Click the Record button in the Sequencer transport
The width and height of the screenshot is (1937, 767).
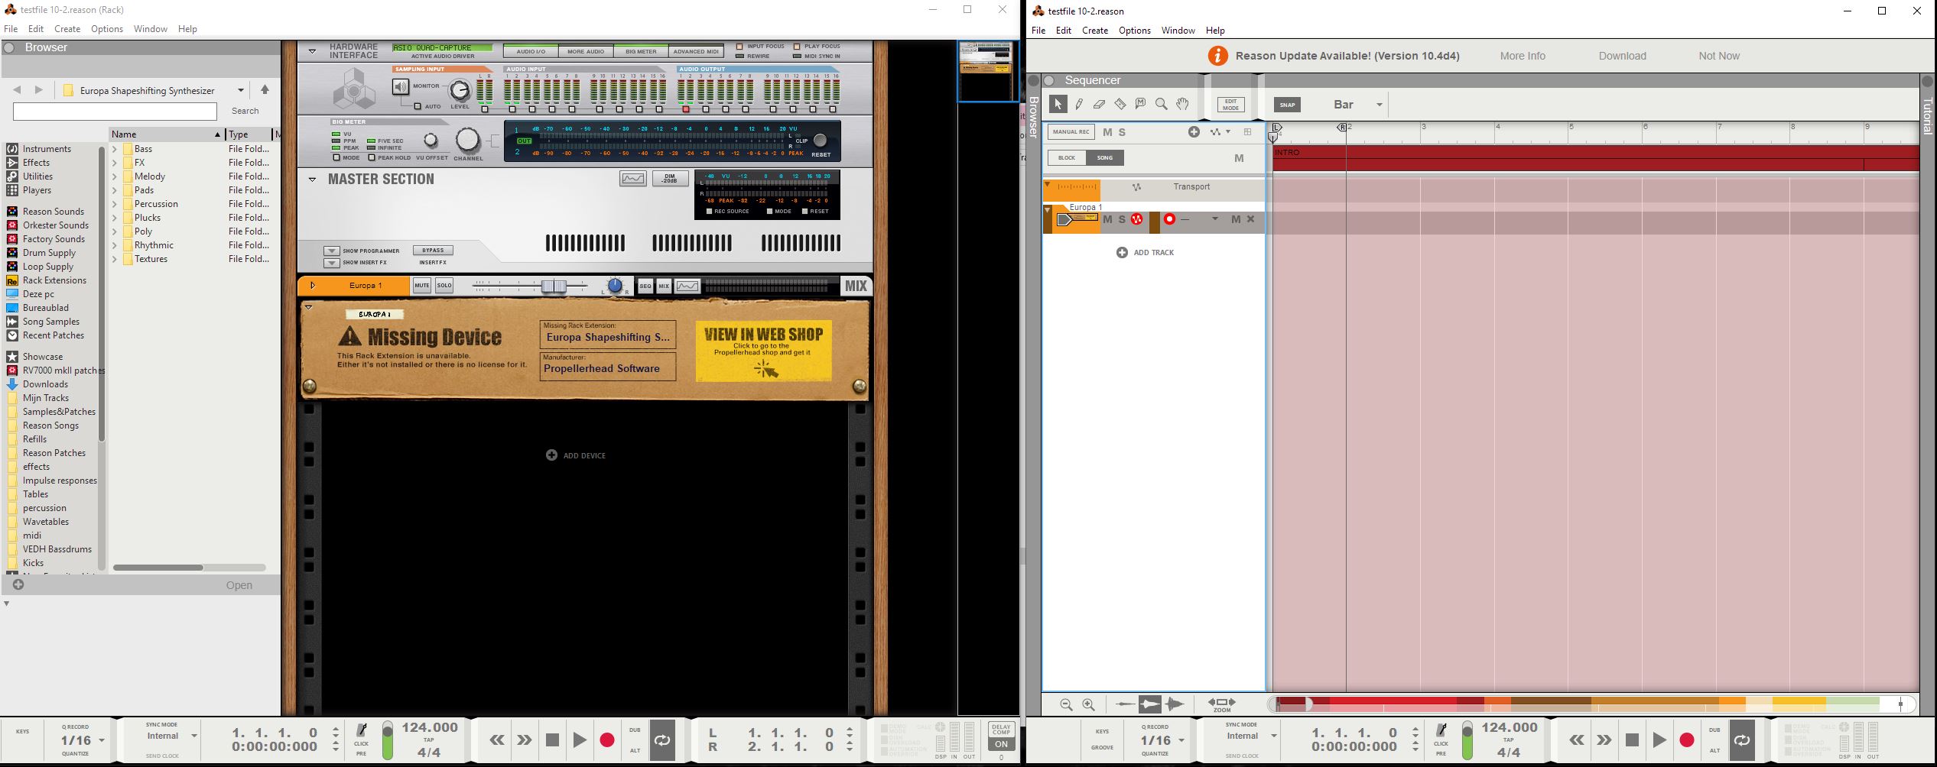point(1687,739)
